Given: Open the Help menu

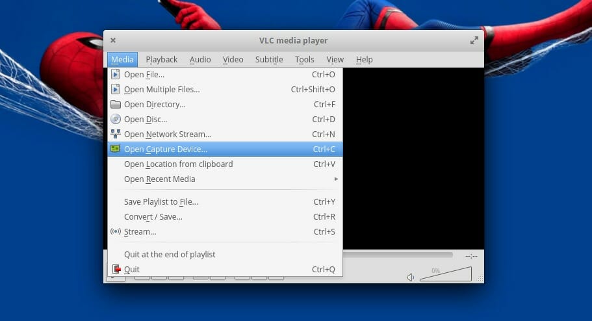Looking at the screenshot, I should (365, 59).
